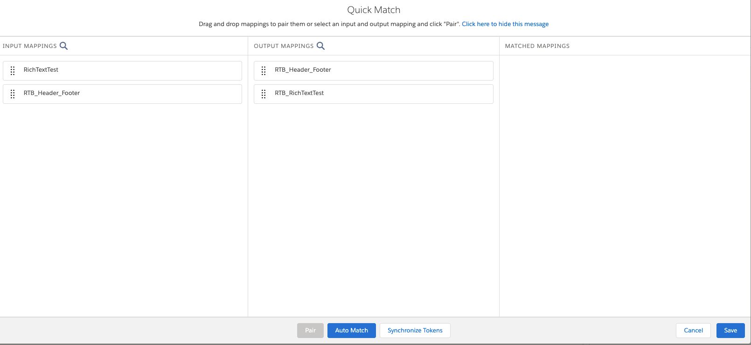The width and height of the screenshot is (751, 345).
Task: Select the RTB_RichTextTest output mapping
Action: tap(374, 94)
